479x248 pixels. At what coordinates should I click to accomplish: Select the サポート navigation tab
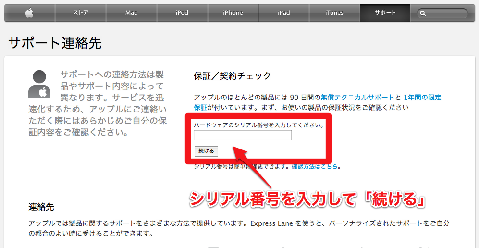click(x=385, y=13)
